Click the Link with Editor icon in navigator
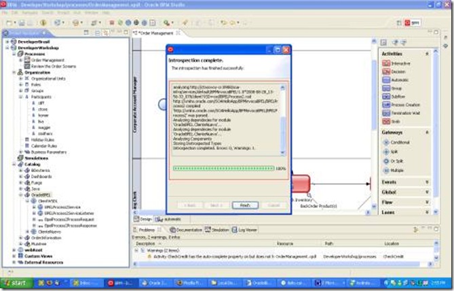Viewport: 454px width, 291px height. click(x=106, y=33)
